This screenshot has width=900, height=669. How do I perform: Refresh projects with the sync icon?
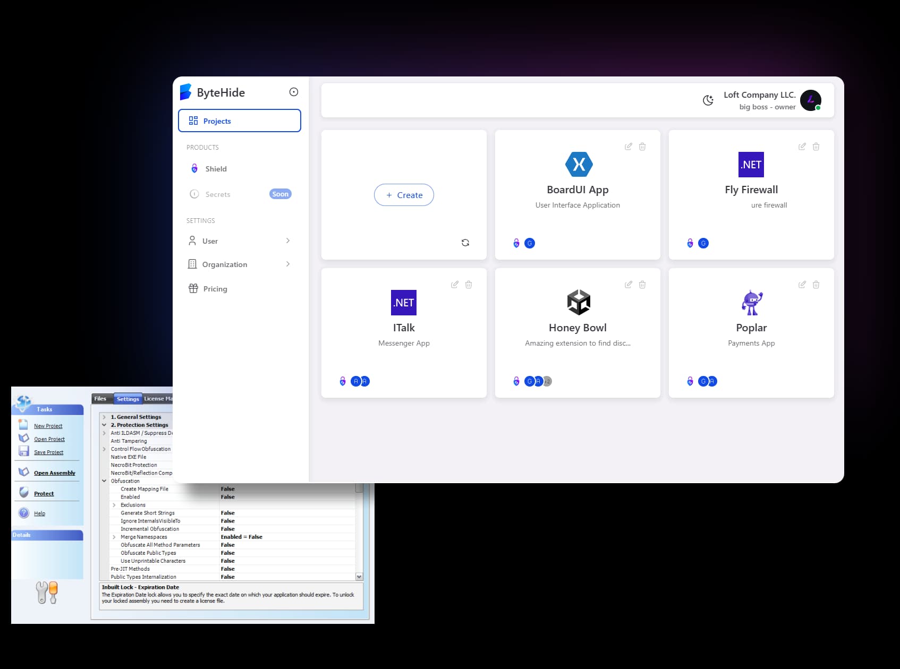click(465, 243)
